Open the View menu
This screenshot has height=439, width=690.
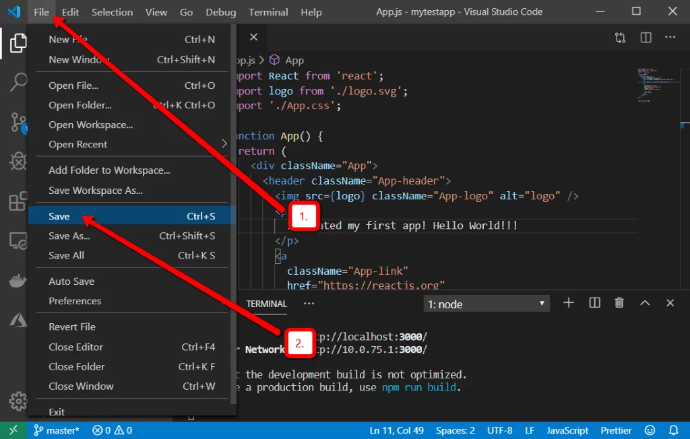[156, 12]
